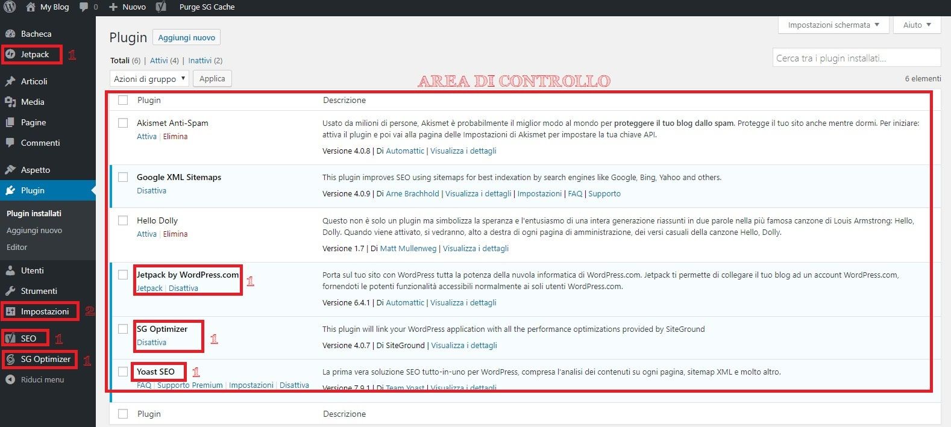Open Automattic author link under Akismet

point(405,151)
